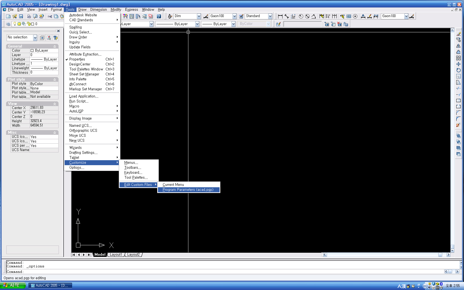Viewport: 464px width, 290px height.
Task: Click the Help question mark icon
Action: click(159, 16)
